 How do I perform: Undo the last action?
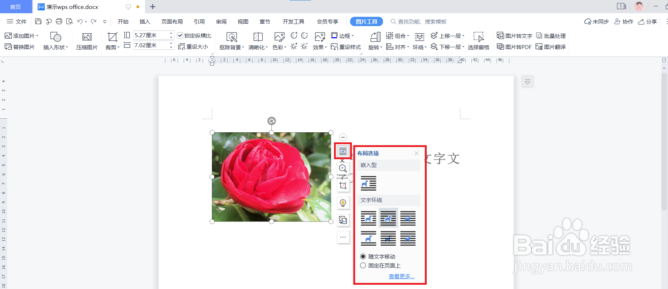coord(80,21)
